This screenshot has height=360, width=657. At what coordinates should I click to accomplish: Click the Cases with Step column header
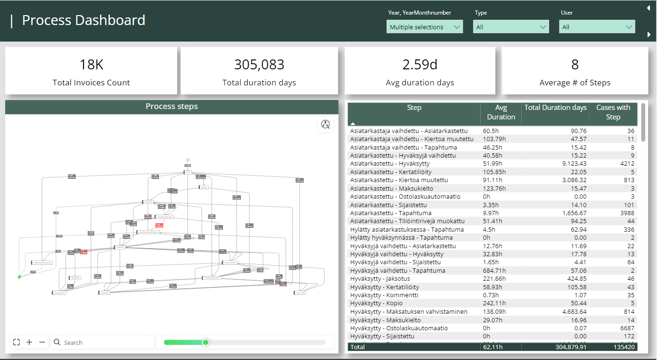[613, 112]
